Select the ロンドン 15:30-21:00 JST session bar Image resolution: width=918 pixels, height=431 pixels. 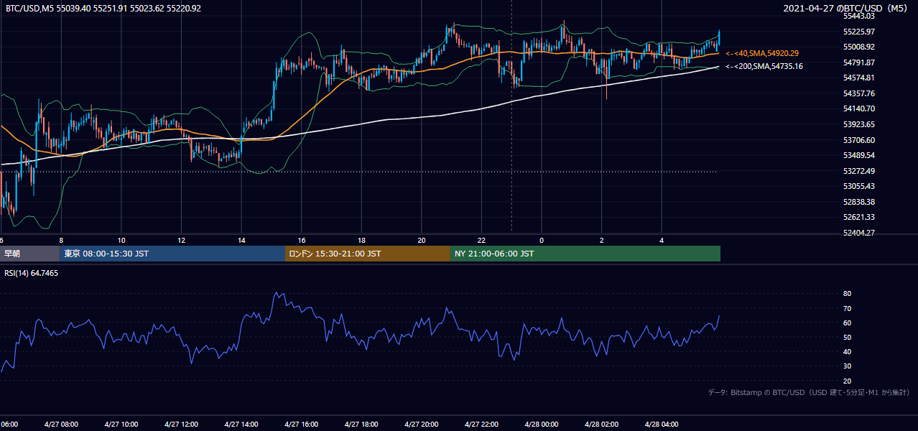[x=368, y=254]
